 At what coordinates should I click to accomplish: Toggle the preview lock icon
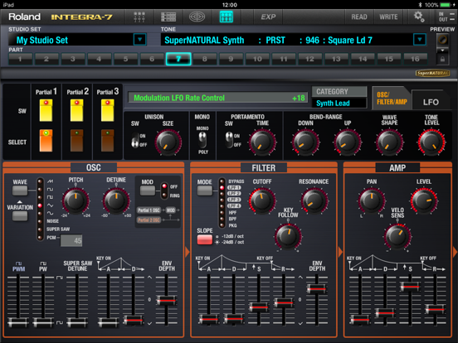click(x=442, y=59)
